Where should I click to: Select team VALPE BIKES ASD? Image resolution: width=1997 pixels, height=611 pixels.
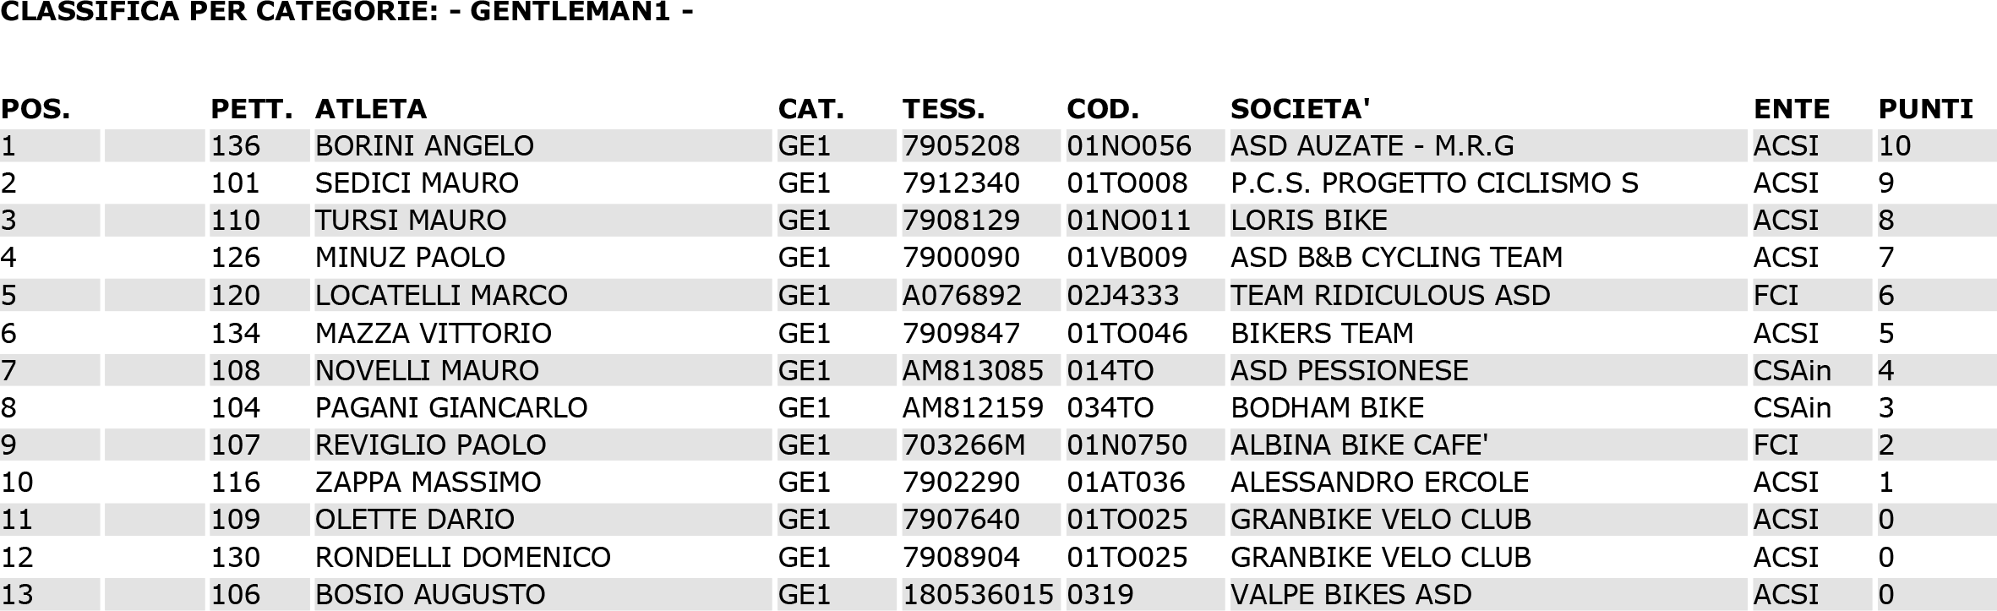click(1351, 594)
